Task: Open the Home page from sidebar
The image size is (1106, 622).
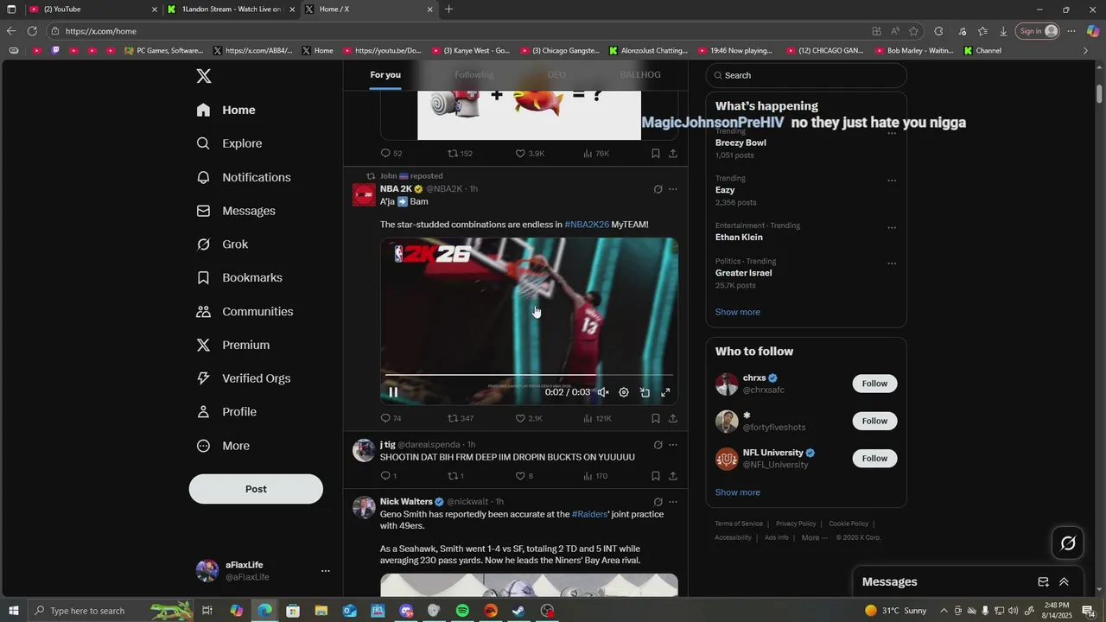Action: tap(226, 110)
